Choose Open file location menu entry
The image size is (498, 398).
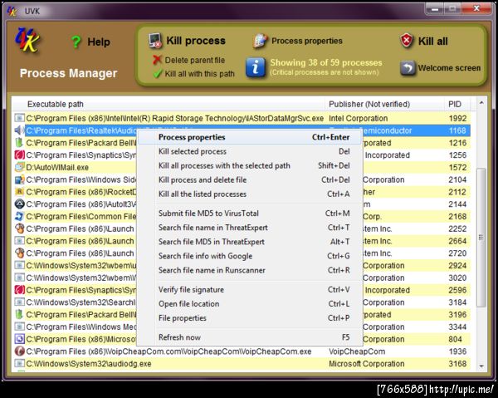coord(249,304)
